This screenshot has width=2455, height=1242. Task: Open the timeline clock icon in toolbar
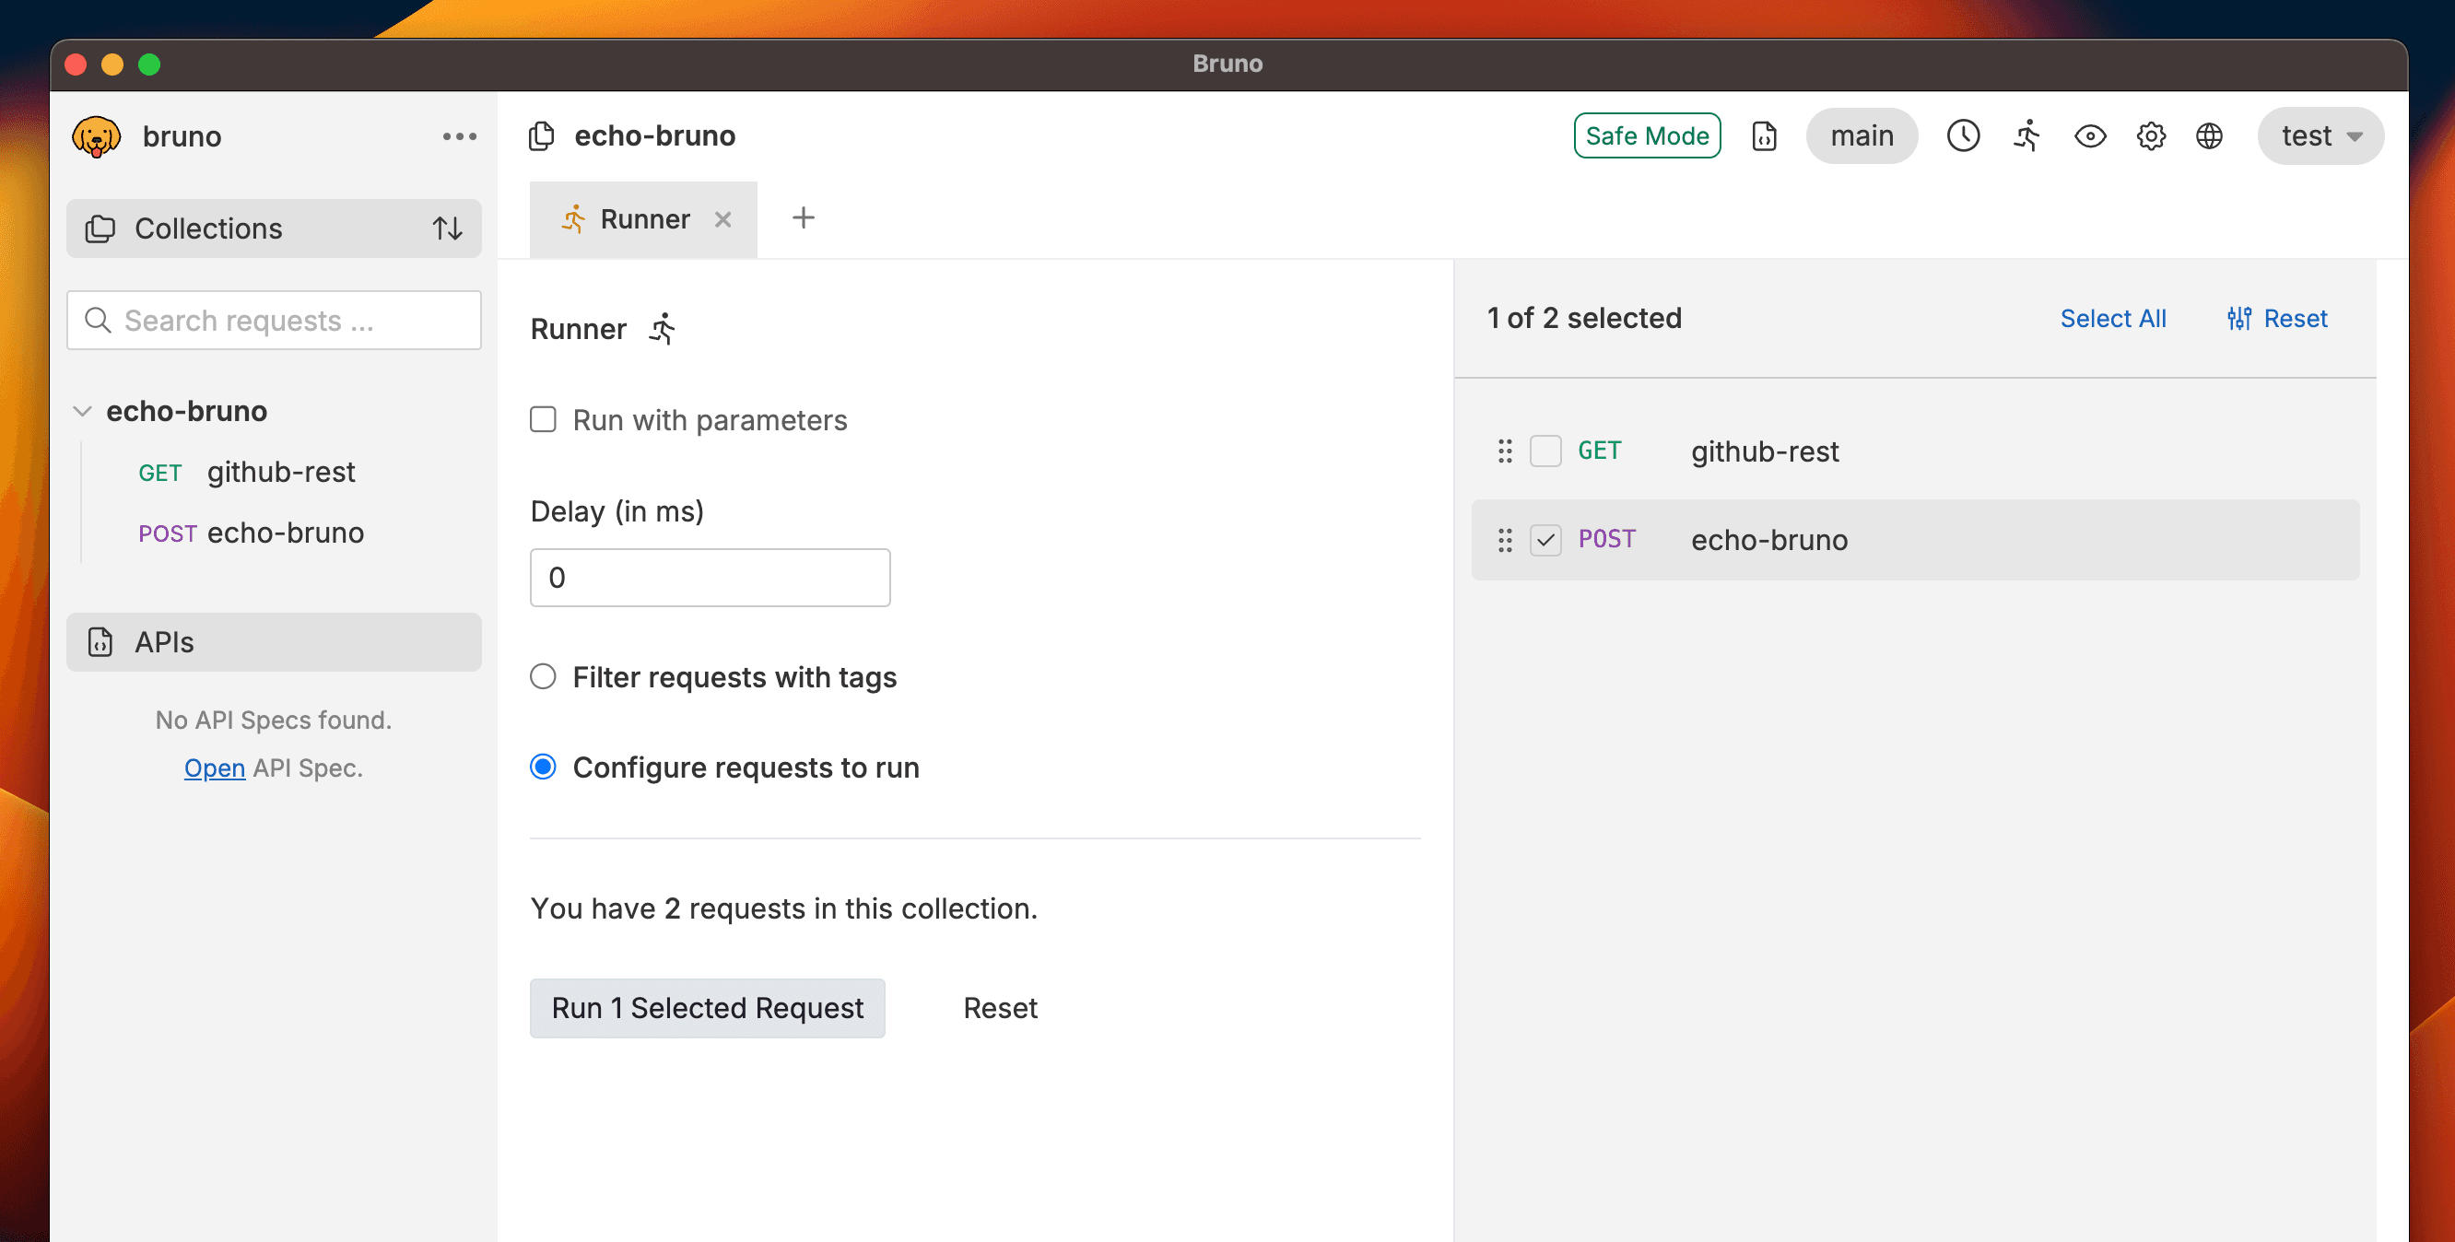[1962, 136]
